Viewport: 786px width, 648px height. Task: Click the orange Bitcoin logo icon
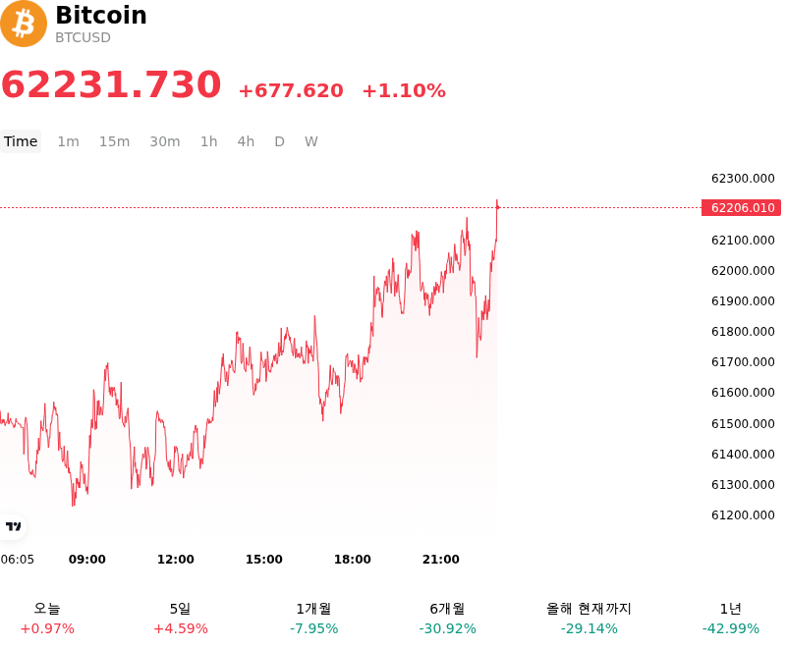pyautogui.click(x=24, y=24)
